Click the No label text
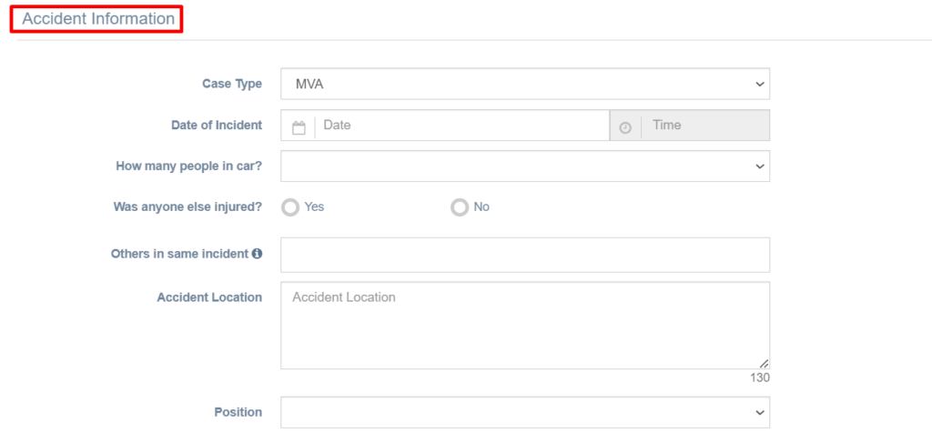 tap(481, 207)
